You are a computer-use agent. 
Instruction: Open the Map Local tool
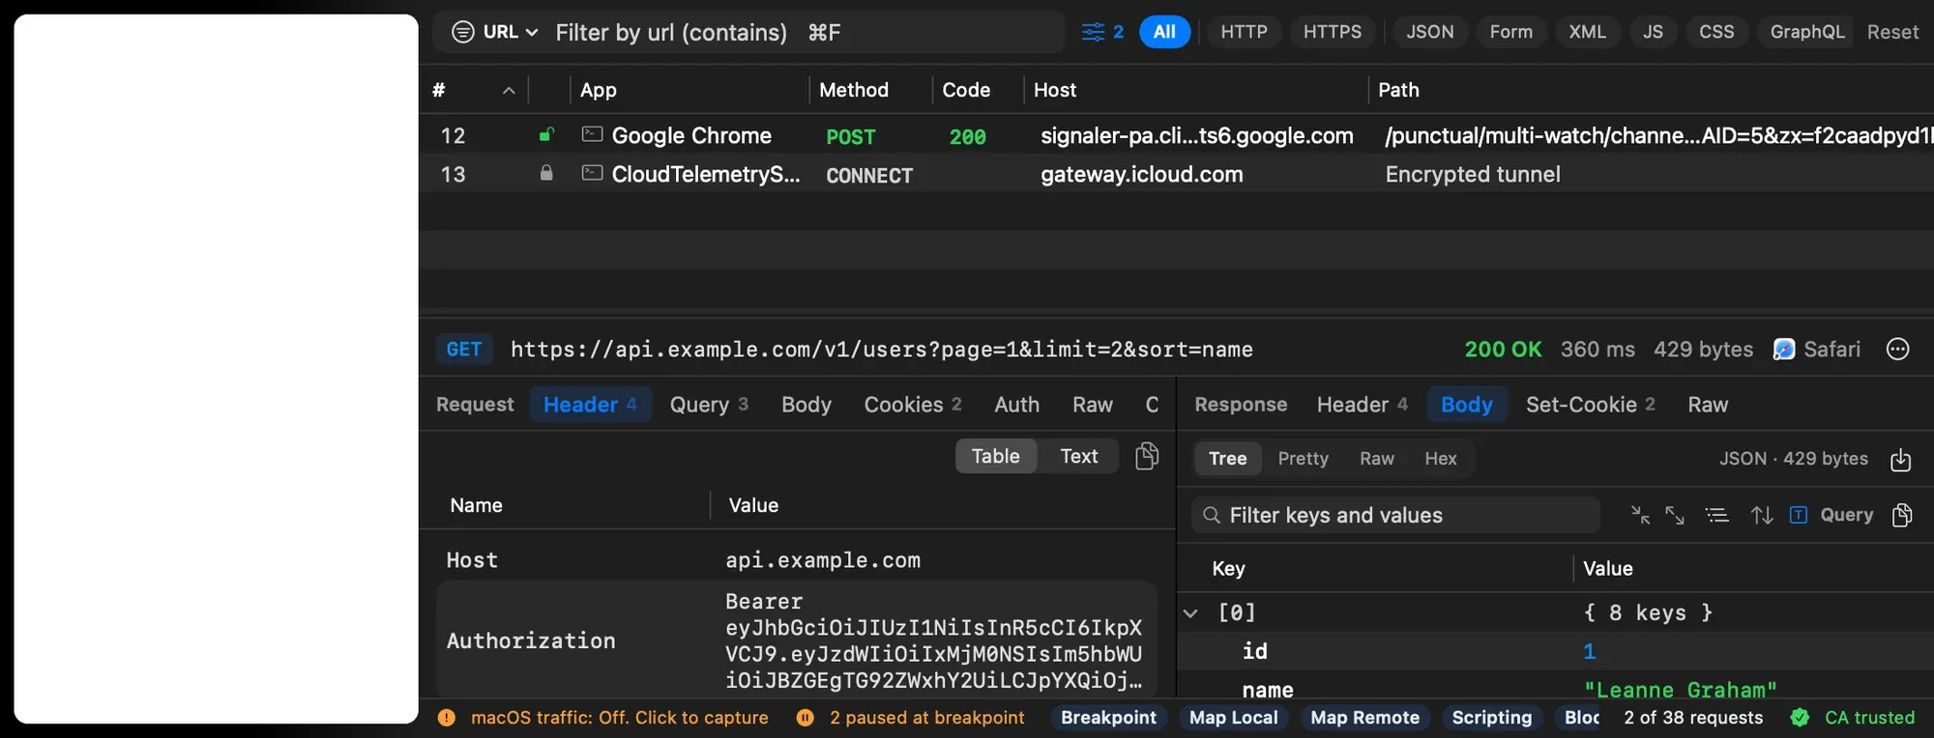(x=1234, y=718)
